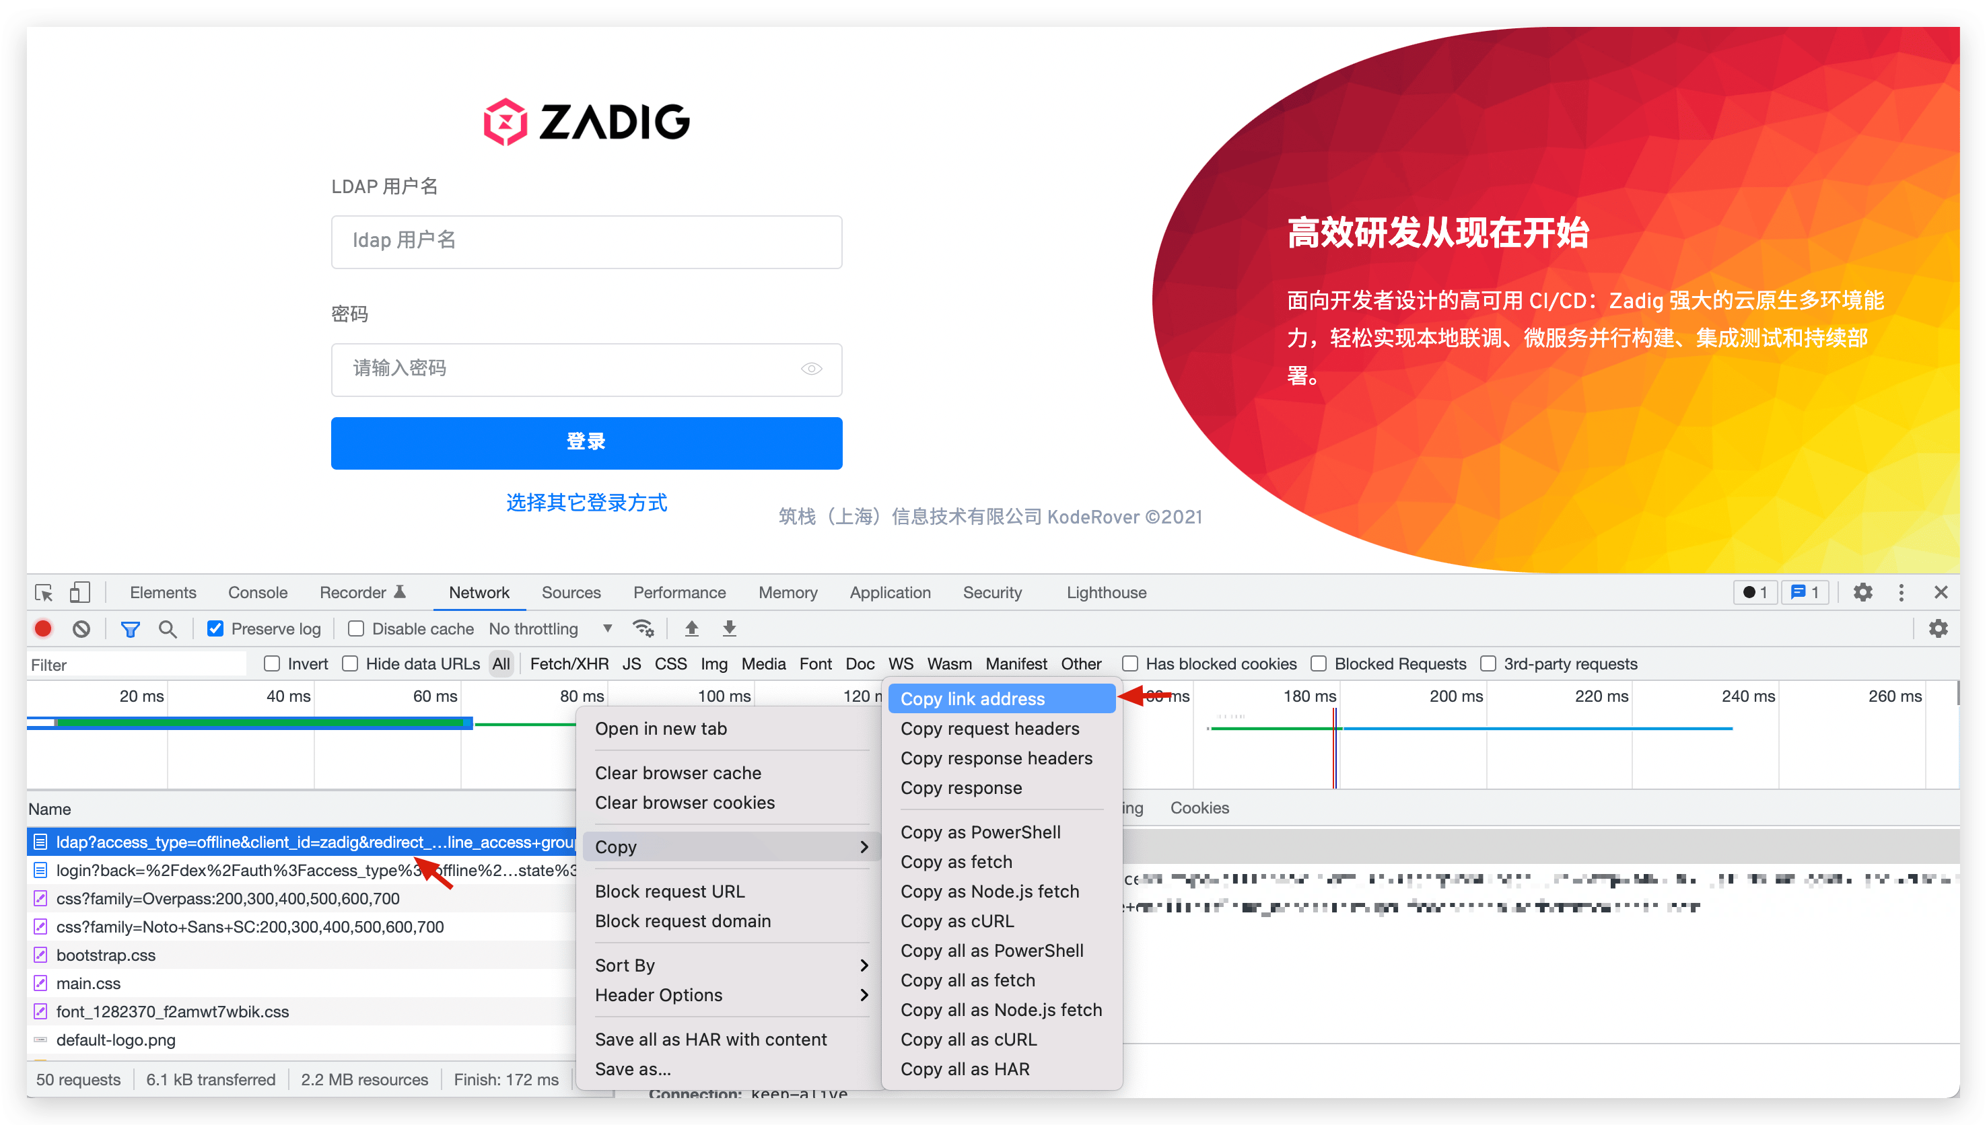This screenshot has width=1987, height=1125.
Task: Clear the network request log
Action: click(81, 628)
